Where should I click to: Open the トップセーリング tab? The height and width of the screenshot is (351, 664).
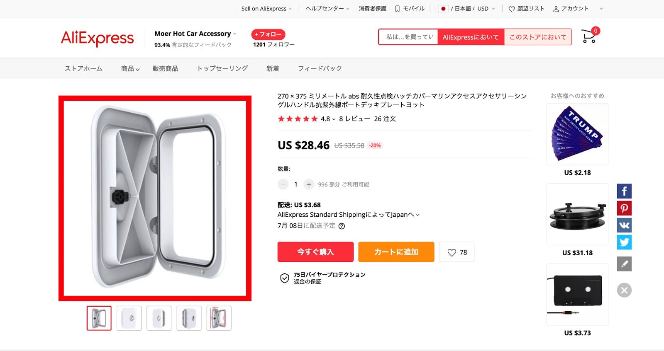pyautogui.click(x=222, y=68)
